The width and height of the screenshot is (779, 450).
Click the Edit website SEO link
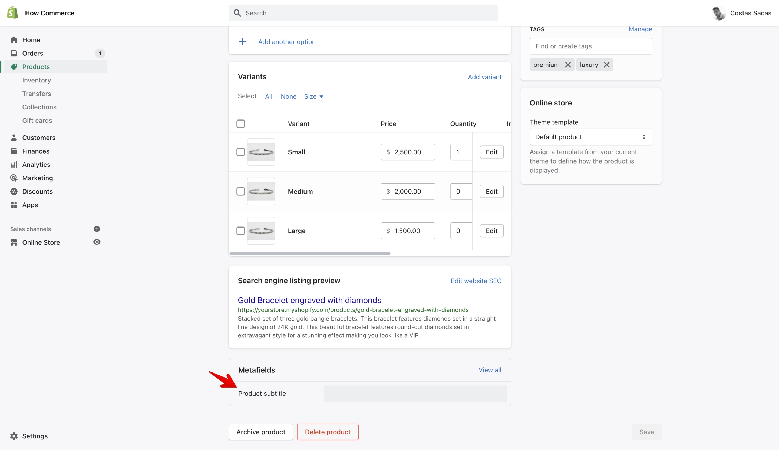coord(476,281)
